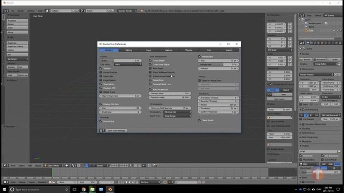Open editor type selector in Preferences footer
The width and height of the screenshot is (344, 193).
(x=102, y=130)
